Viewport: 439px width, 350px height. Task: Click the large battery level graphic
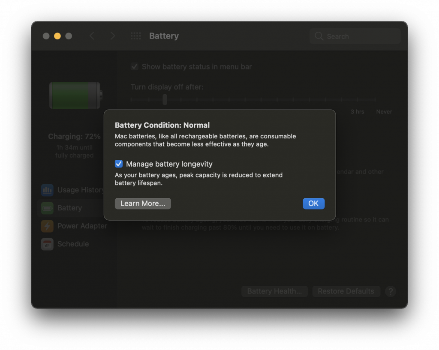click(x=75, y=96)
